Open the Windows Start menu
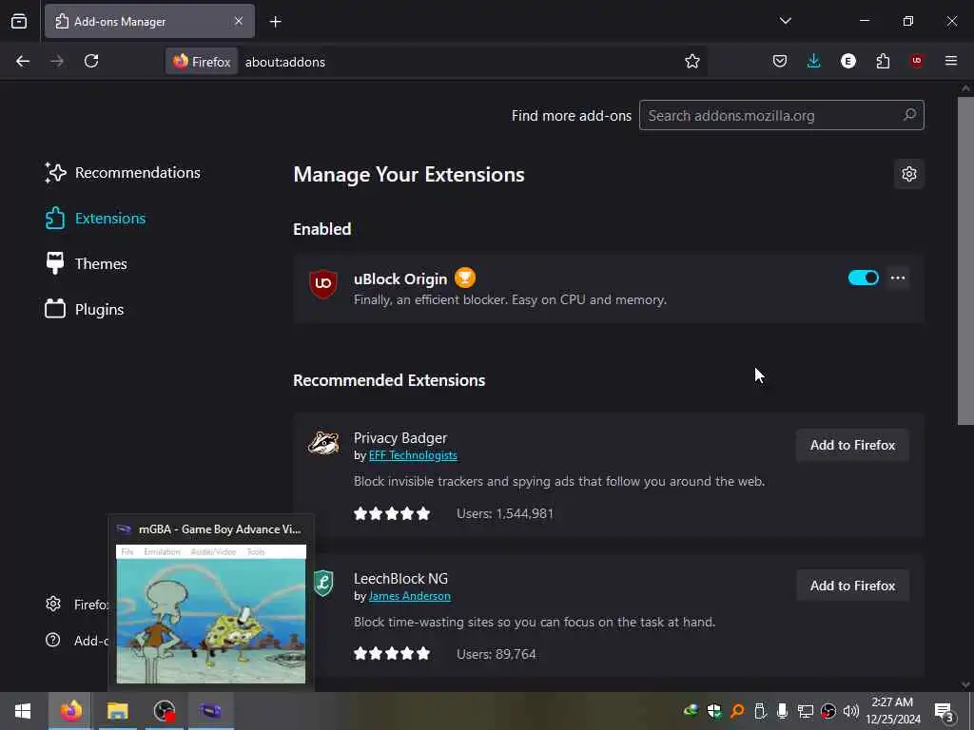Viewport: 974px width, 730px height. click(x=23, y=711)
